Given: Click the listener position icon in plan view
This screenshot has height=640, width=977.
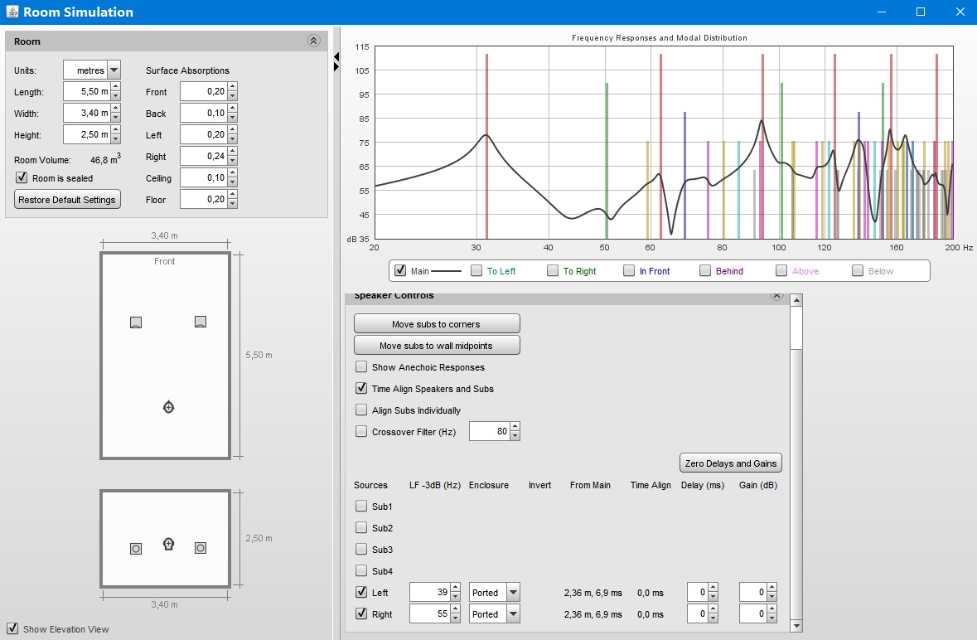Looking at the screenshot, I should click(169, 407).
